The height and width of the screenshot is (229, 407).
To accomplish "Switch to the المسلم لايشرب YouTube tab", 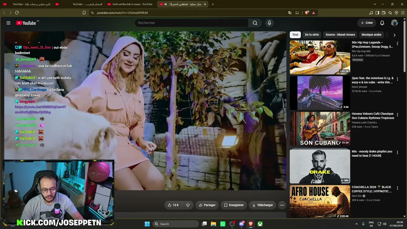I will 79,4.
